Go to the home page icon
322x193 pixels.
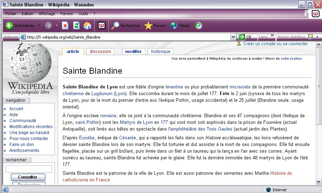tap(87, 26)
